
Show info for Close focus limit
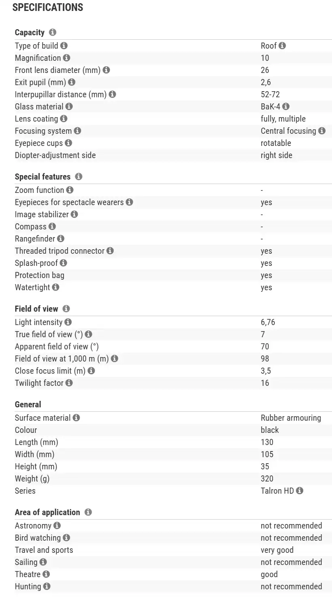point(92,371)
